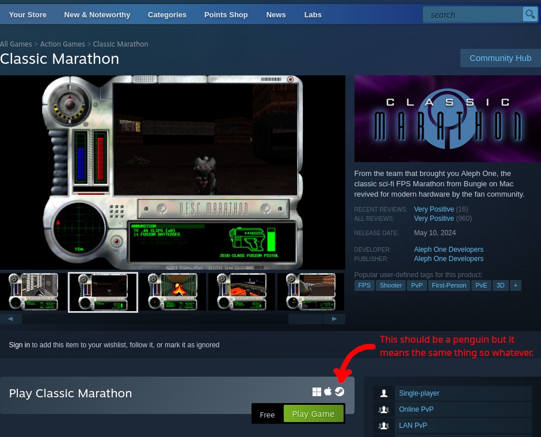Click the Windows platform icon
The width and height of the screenshot is (541, 437).
tap(317, 392)
